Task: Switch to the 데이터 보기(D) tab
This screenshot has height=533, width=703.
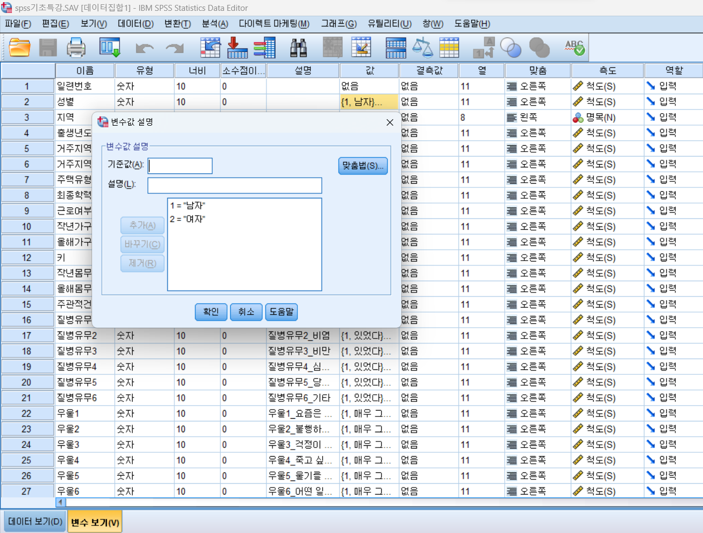Action: [x=35, y=522]
